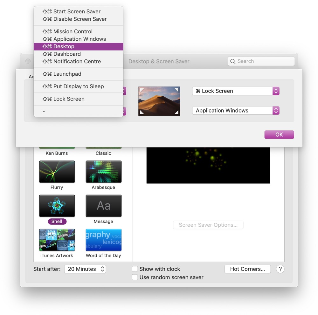318x315 pixels.
Task: Open the top-right corner Lock Screen dropdown
Action: point(236,91)
